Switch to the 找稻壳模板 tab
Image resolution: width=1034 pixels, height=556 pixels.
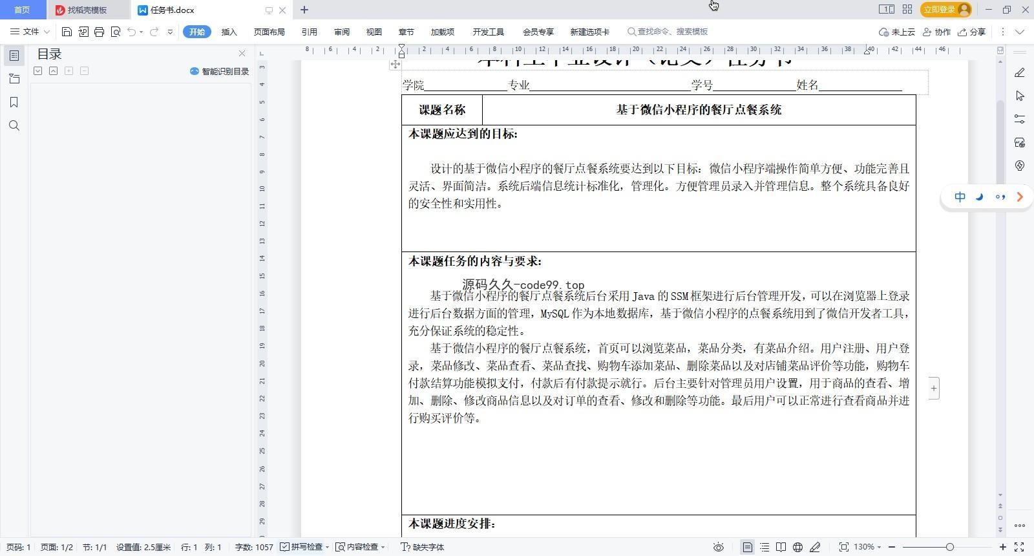pyautogui.click(x=87, y=10)
